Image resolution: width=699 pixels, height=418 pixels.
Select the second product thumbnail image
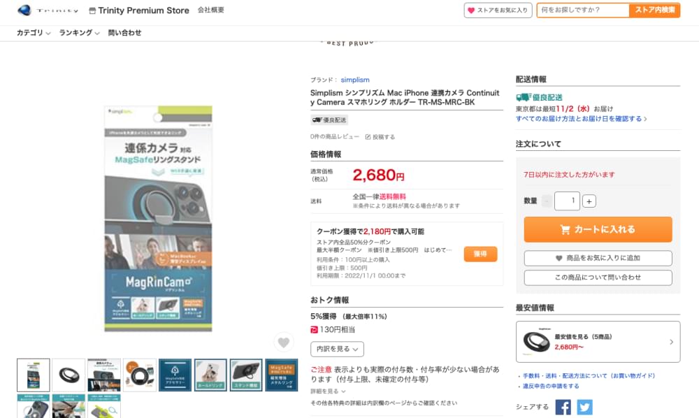click(69, 375)
